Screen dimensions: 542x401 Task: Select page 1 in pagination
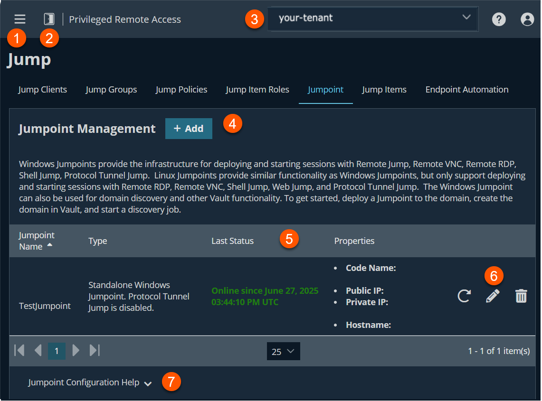(57, 351)
